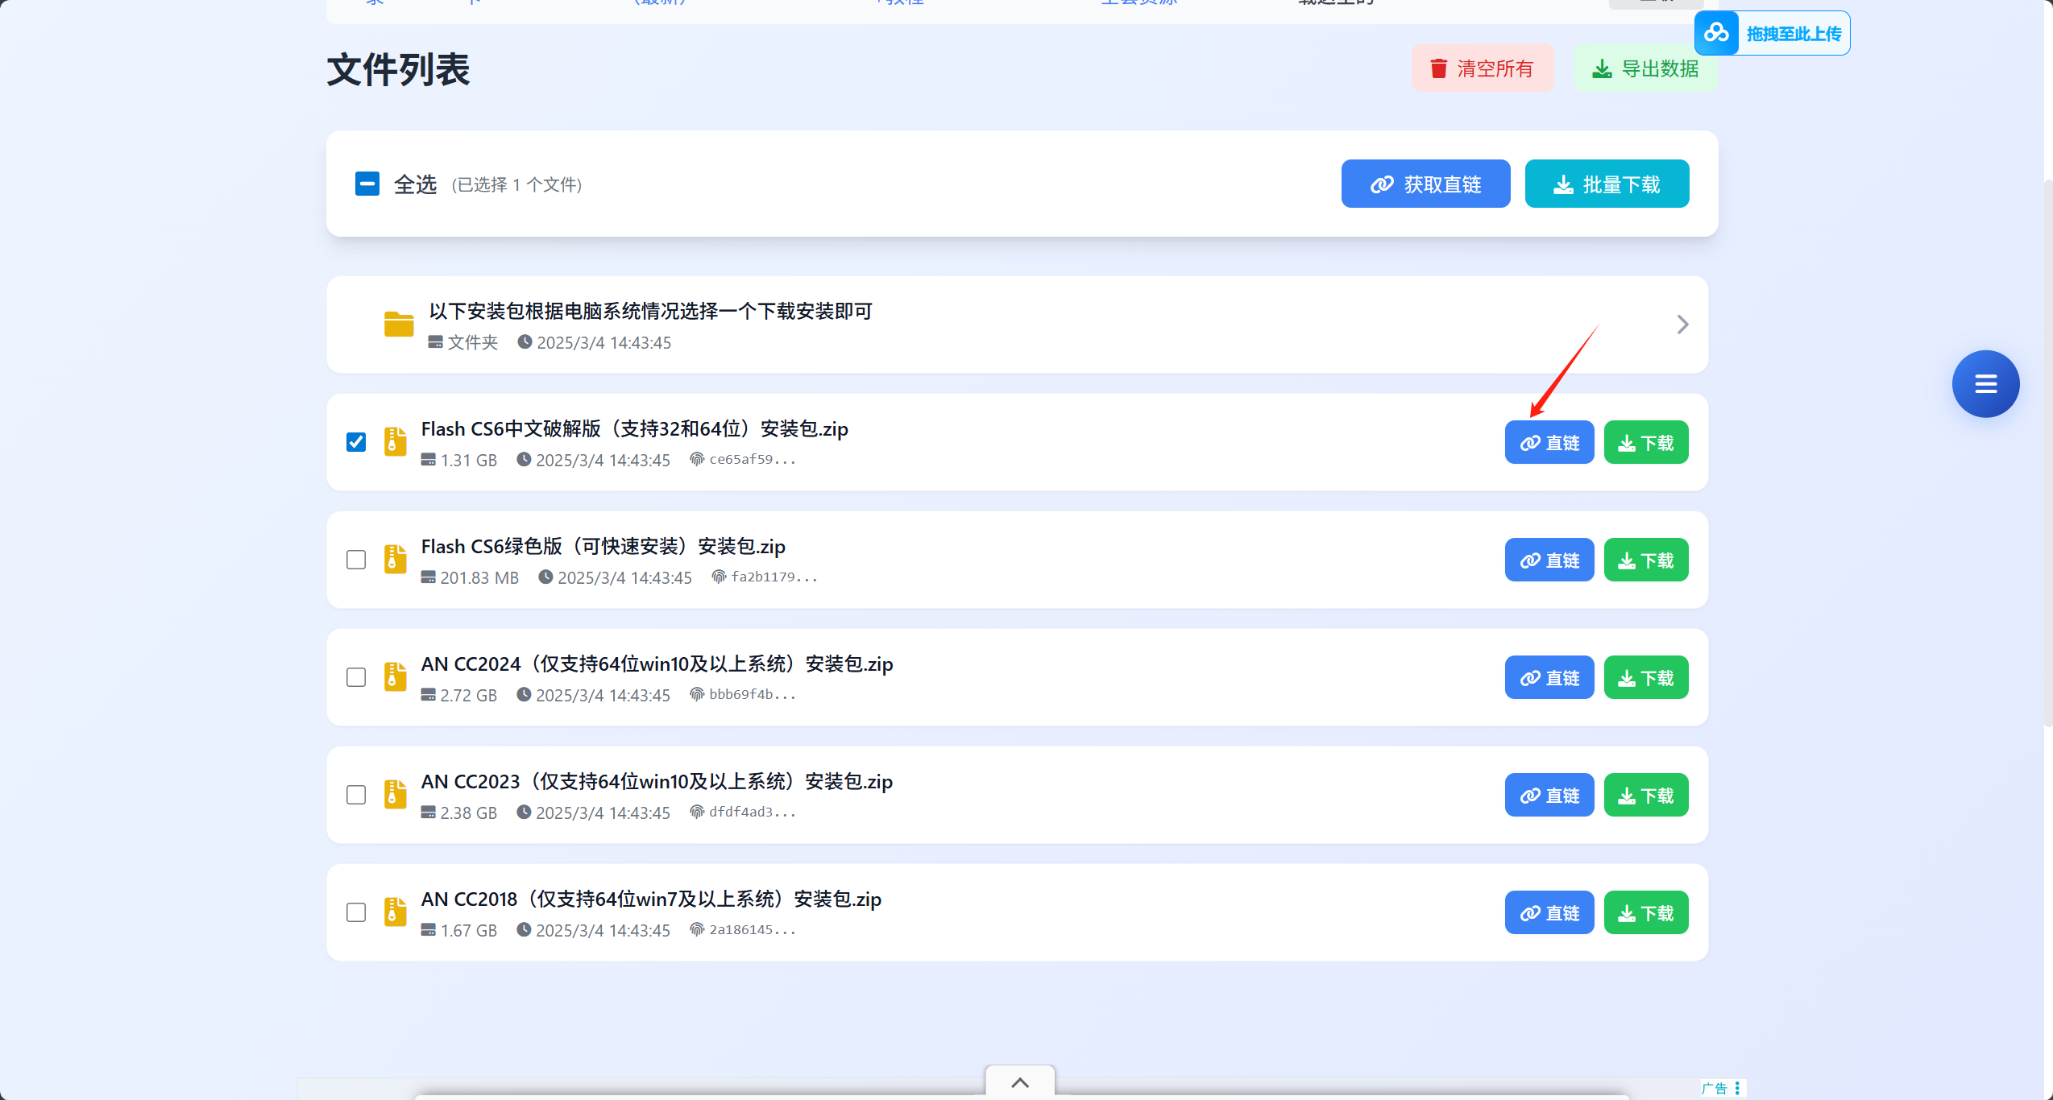The image size is (2053, 1100).
Task: Click 直链 for the Flash CS6中文破解版 file
Action: [1549, 442]
